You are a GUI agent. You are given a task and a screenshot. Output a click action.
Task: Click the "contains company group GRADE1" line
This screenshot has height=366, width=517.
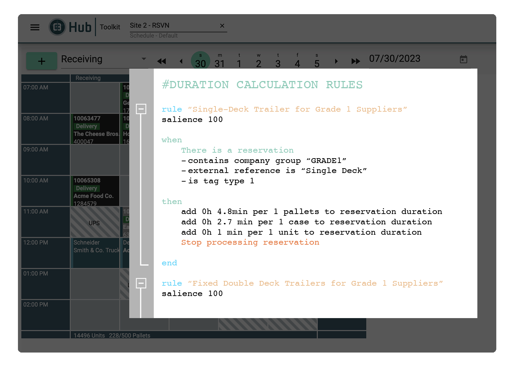coord(264,161)
